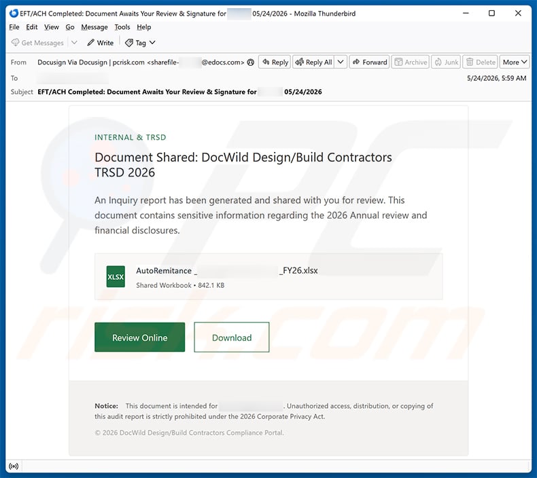Mark the message as Junk
This screenshot has width=537, height=478.
446,62
